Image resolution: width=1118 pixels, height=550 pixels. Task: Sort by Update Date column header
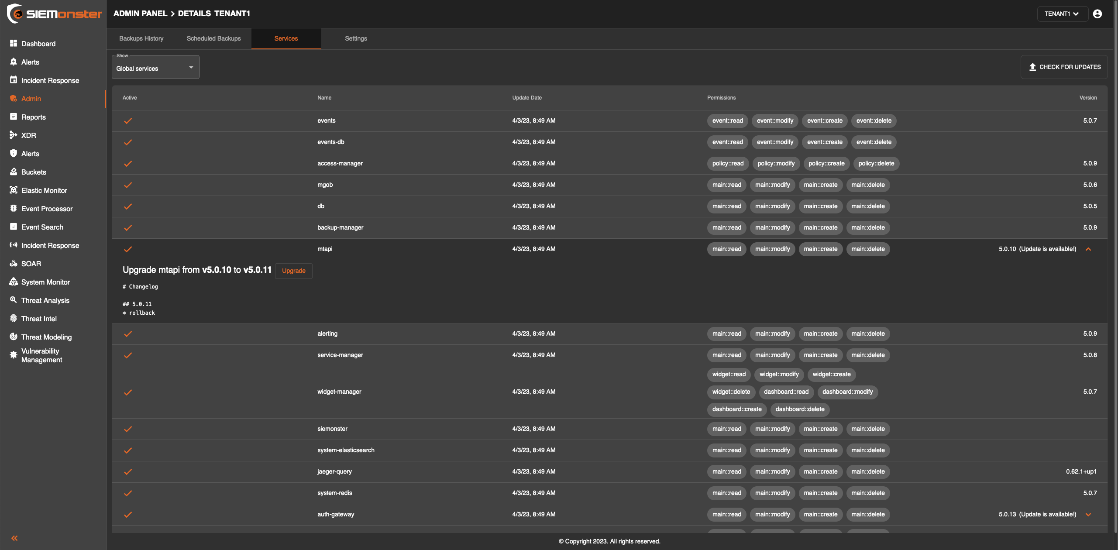(527, 98)
